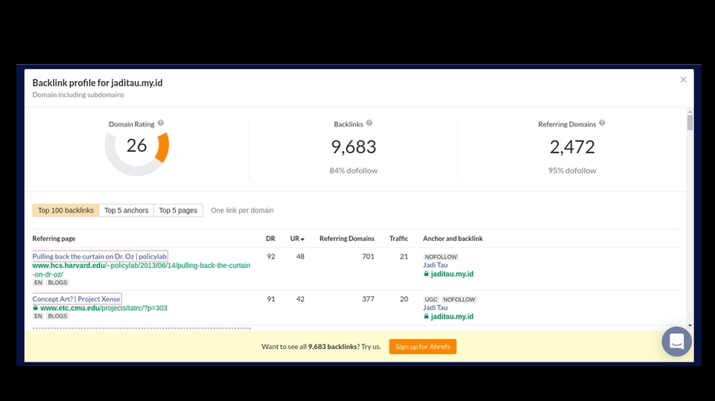This screenshot has width=715, height=401.
Task: Click the 9,683 backlinks count
Action: pyautogui.click(x=353, y=147)
